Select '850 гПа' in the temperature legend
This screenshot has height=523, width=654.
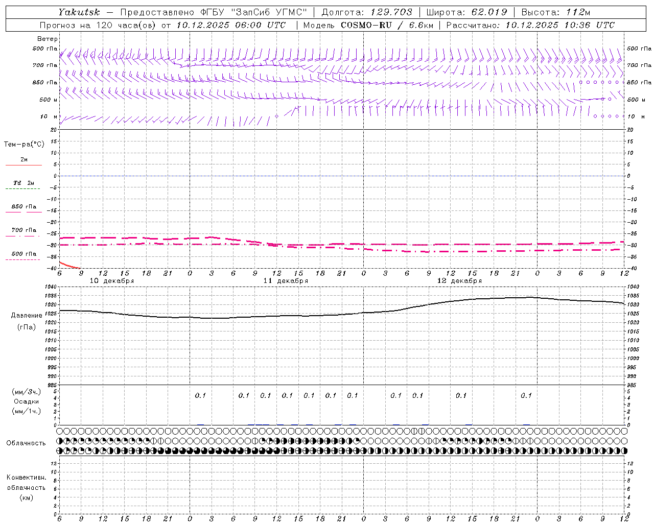[x=24, y=207]
